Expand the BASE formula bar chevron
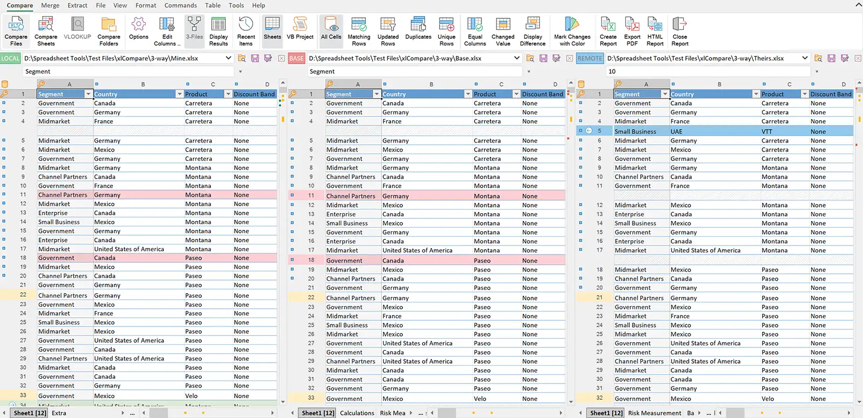The height and width of the screenshot is (418, 863). 528,72
